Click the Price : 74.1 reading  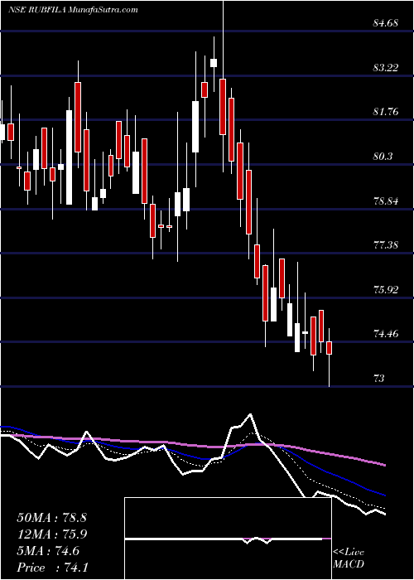coord(51,568)
